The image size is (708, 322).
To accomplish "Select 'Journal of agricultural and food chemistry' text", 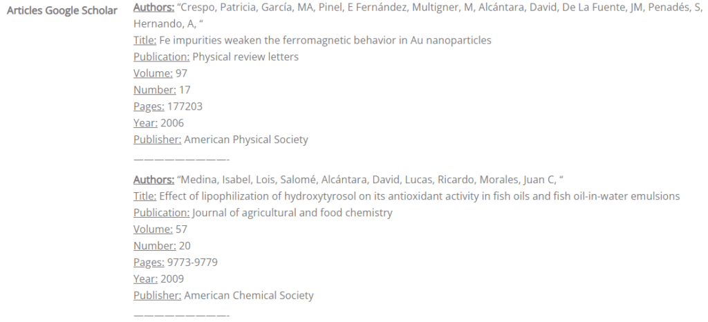I will tap(292, 212).
